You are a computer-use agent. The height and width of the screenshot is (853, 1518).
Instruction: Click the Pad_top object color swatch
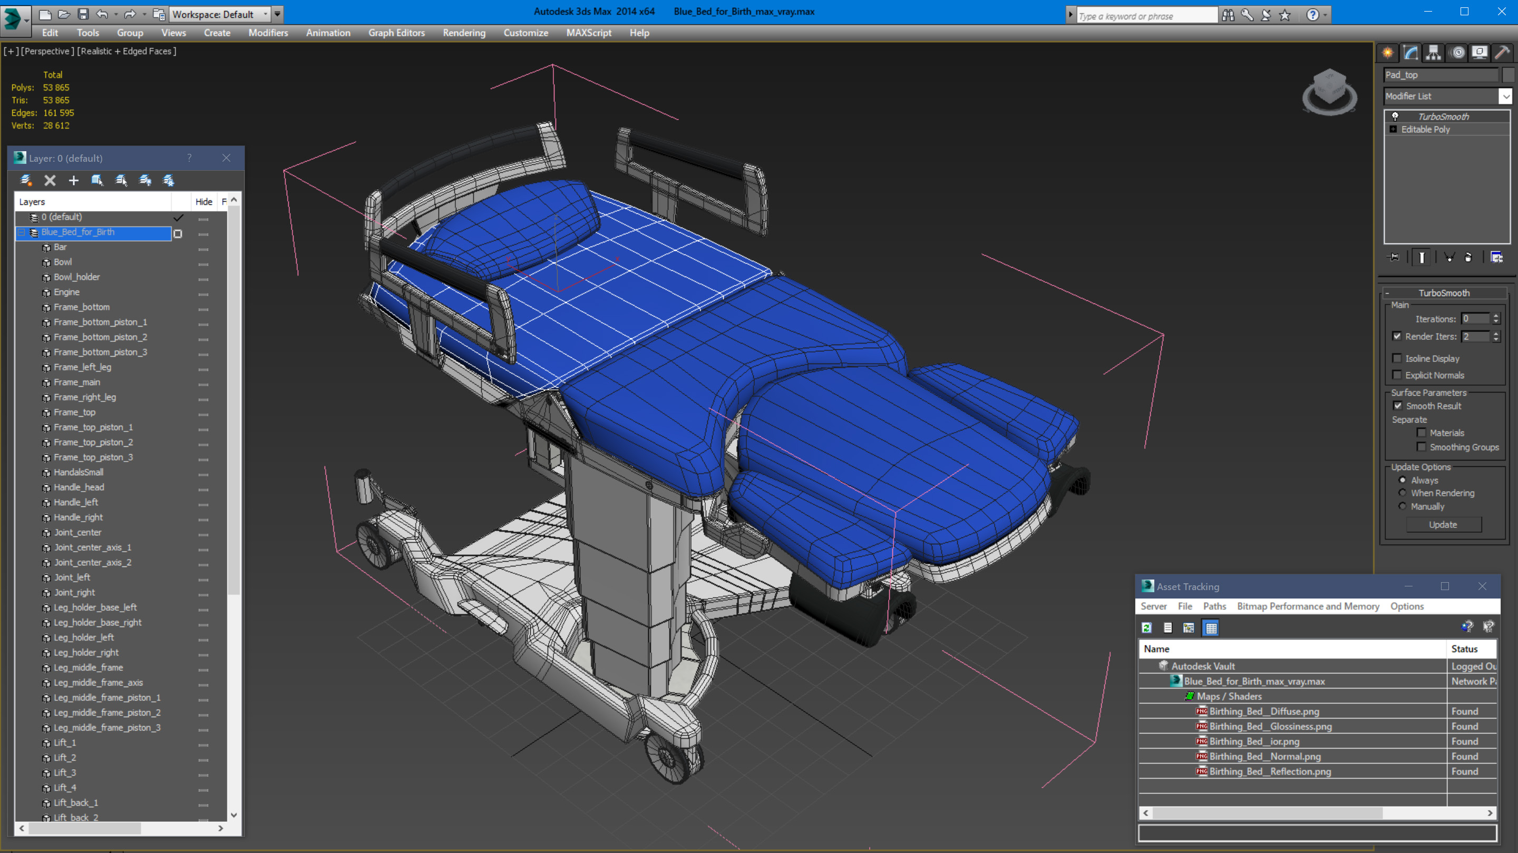pyautogui.click(x=1507, y=75)
